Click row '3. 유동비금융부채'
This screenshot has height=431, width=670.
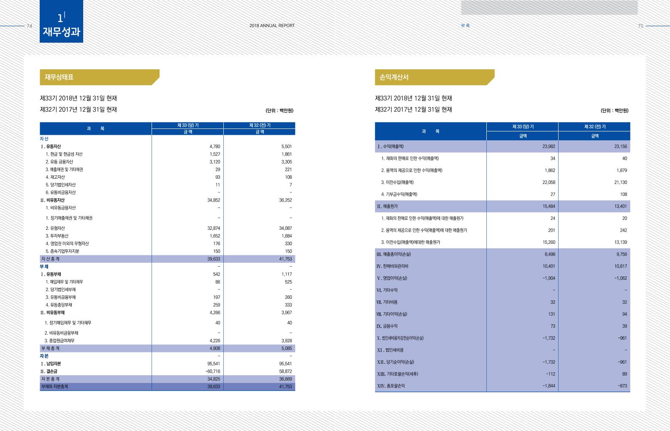(x=167, y=297)
